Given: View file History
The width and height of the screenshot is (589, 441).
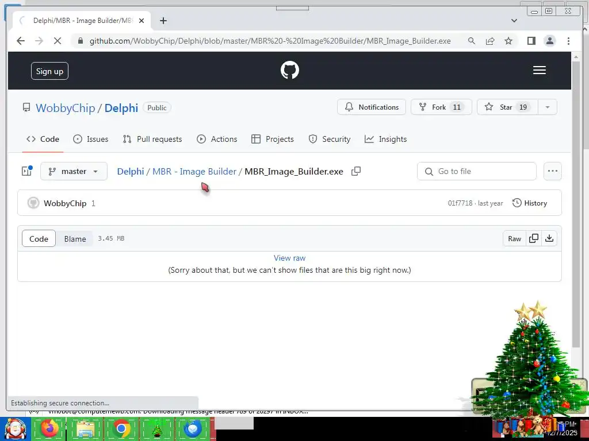Looking at the screenshot, I should pos(530,203).
